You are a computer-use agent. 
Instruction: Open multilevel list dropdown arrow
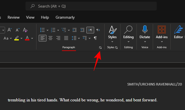coord(69,30)
